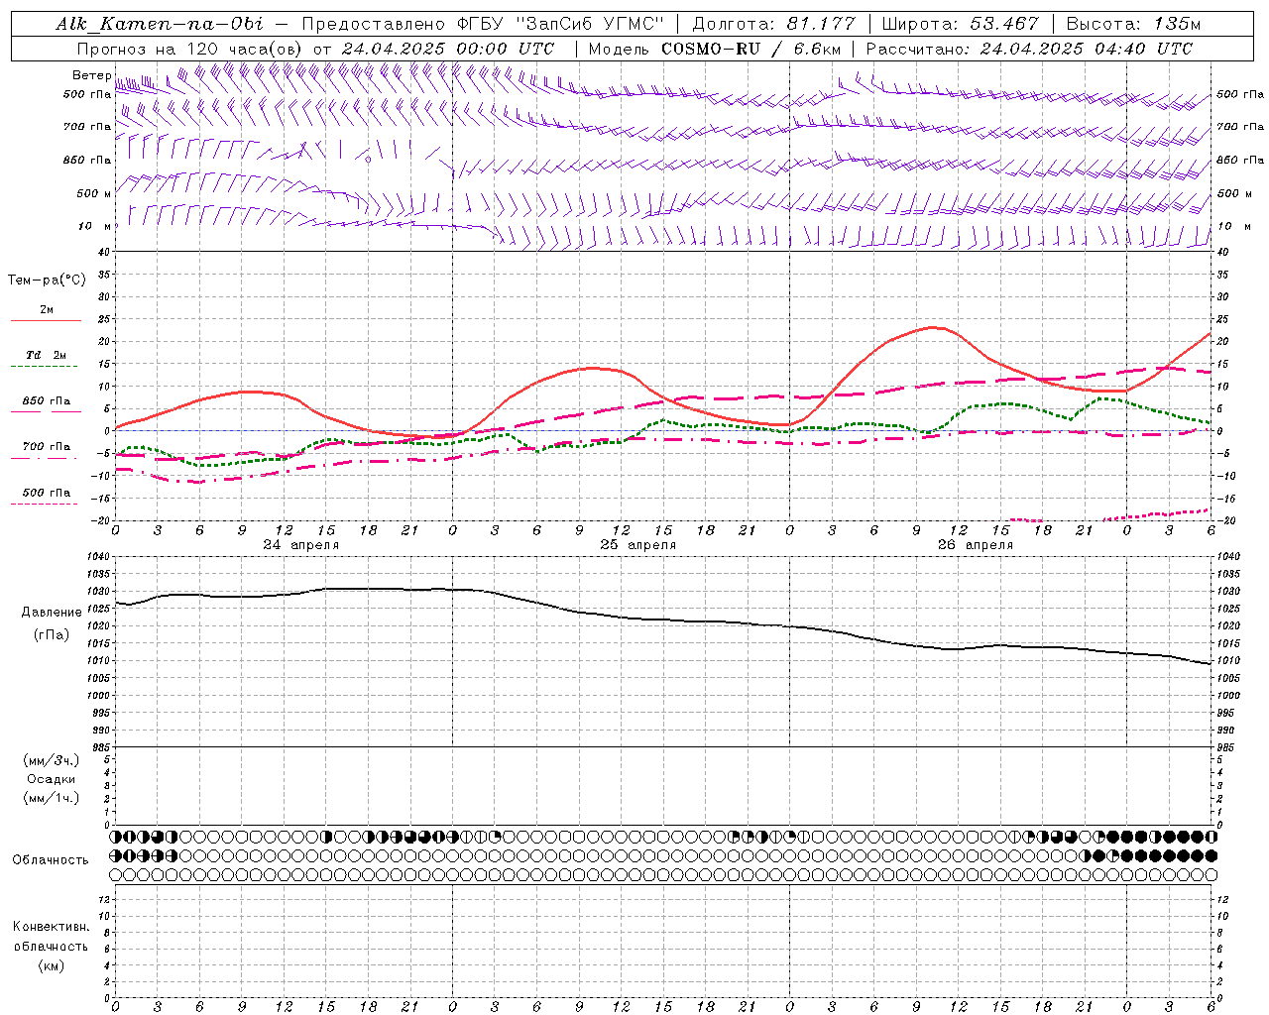Click the model label COSMO-RU / 6.6км
Screen dimensions: 1269x1015
[750, 49]
